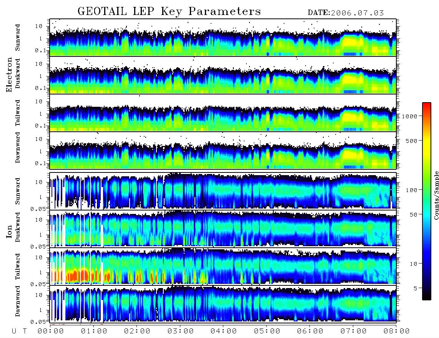Click the Electron Tailward spectrogram panel
This screenshot has width=439, height=338.
pyautogui.click(x=223, y=113)
